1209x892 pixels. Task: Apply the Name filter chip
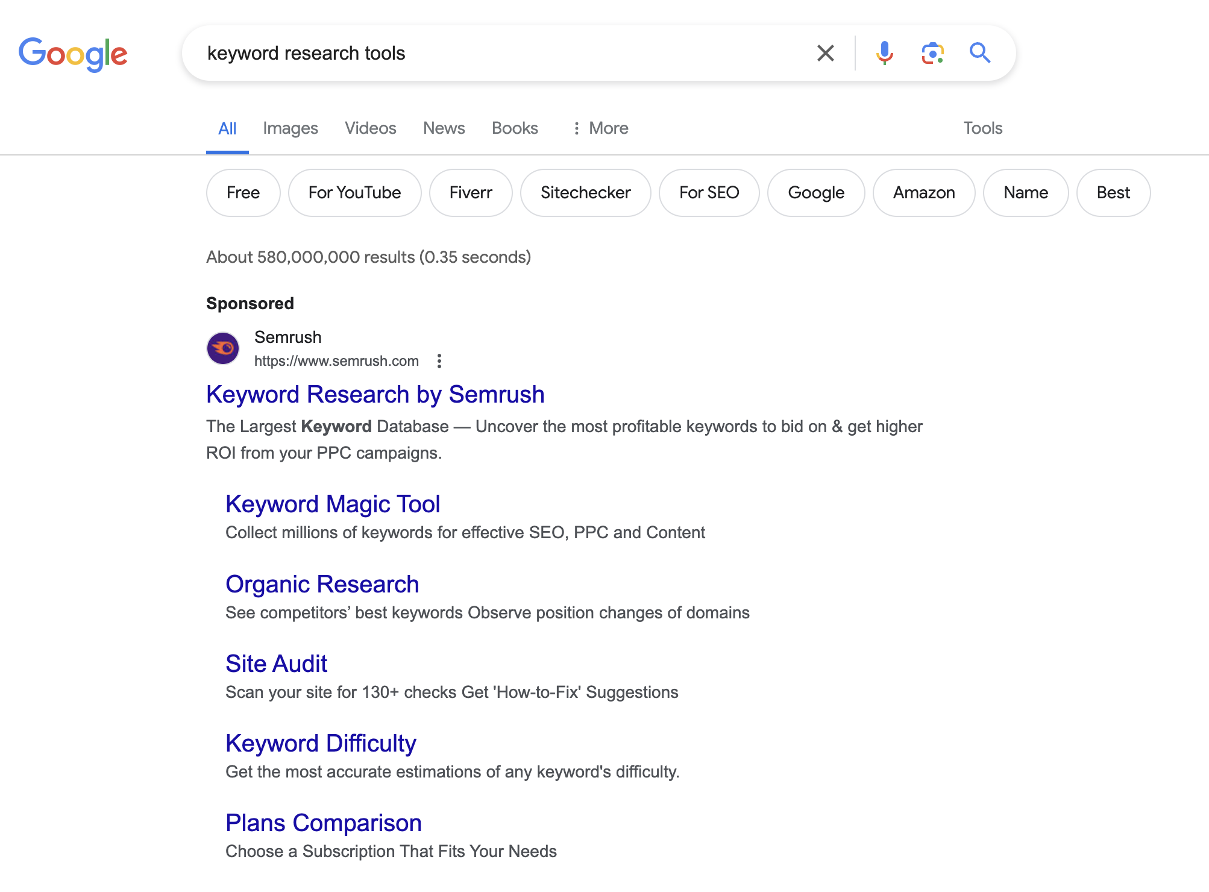1026,193
